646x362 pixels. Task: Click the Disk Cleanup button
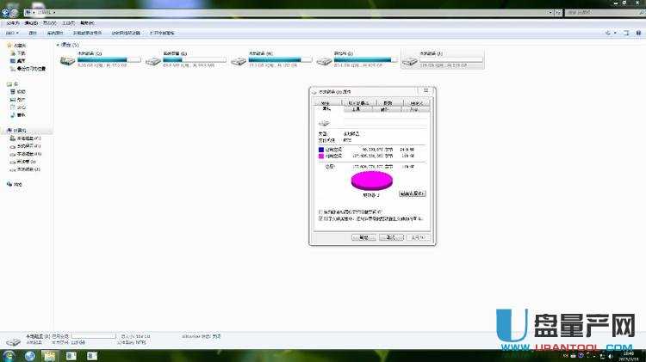point(413,193)
